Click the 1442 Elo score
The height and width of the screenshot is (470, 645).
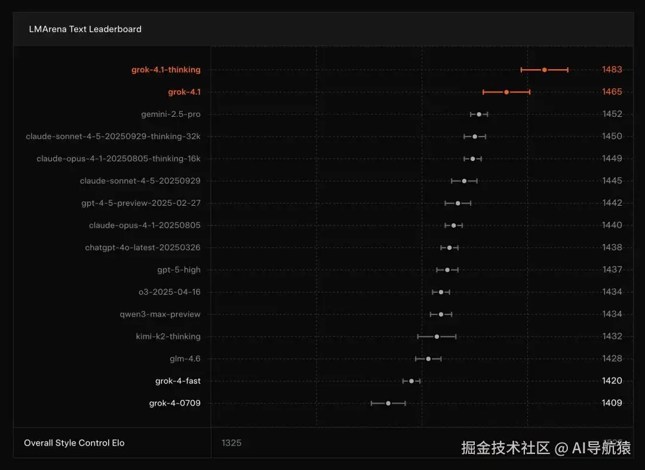pos(612,203)
